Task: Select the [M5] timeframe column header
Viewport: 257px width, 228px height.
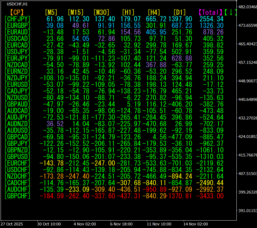Action: (51, 12)
